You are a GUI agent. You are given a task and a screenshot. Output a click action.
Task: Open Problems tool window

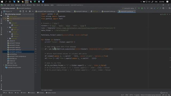(x=32, y=93)
